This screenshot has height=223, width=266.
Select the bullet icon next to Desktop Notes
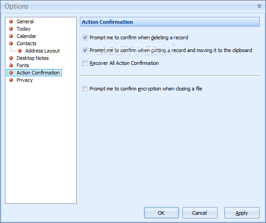(x=11, y=58)
